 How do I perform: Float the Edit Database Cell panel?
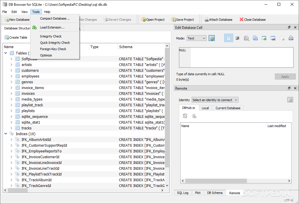(289, 27)
